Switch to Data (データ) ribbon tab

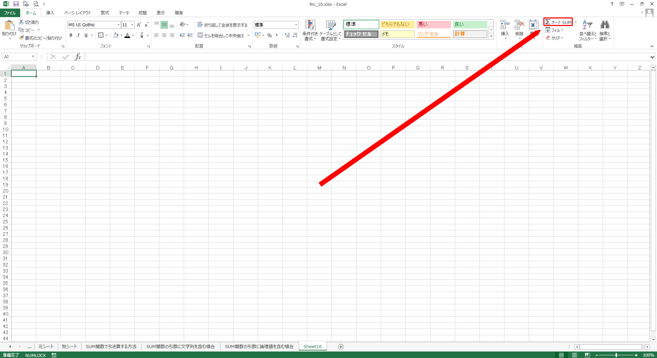tap(124, 13)
